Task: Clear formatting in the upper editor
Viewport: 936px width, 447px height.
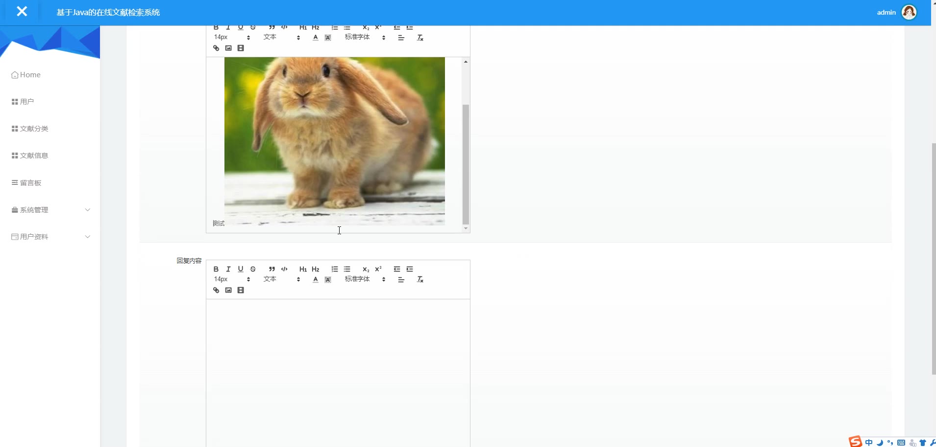Action: point(420,38)
